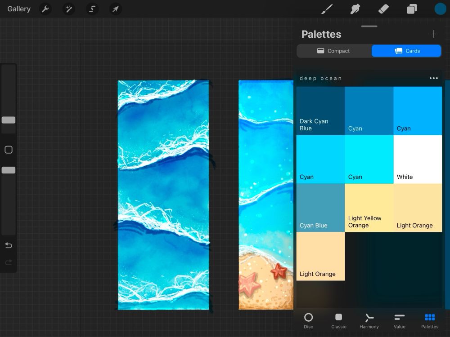Image resolution: width=450 pixels, height=337 pixels.
Task: Pick the Cyan Blue swatch
Action: (x=320, y=208)
